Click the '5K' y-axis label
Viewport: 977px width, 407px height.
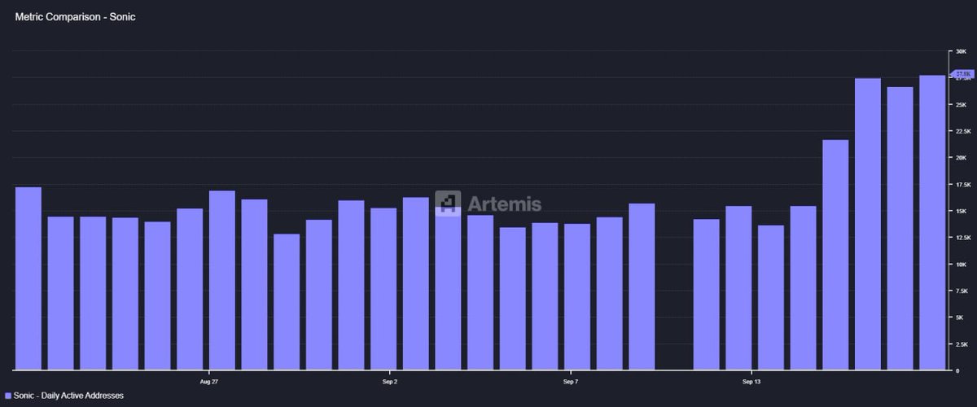tap(961, 317)
